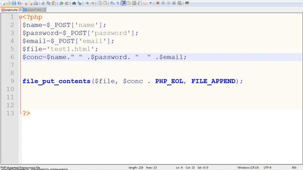Redo the edit using the Redo arrow

coord(67,3)
